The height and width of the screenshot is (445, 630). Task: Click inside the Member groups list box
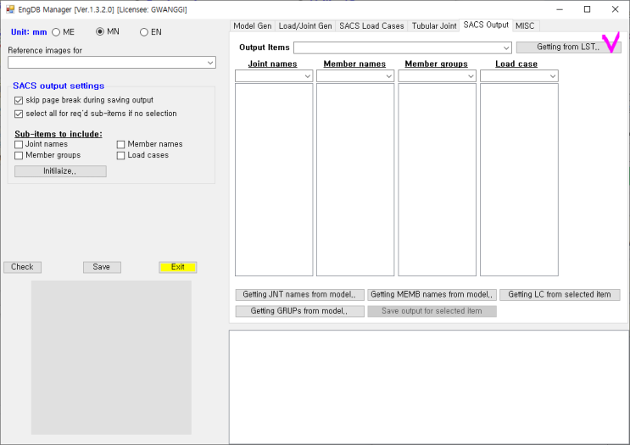438,180
